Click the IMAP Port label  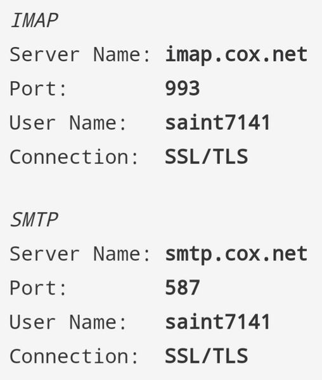tap(38, 89)
